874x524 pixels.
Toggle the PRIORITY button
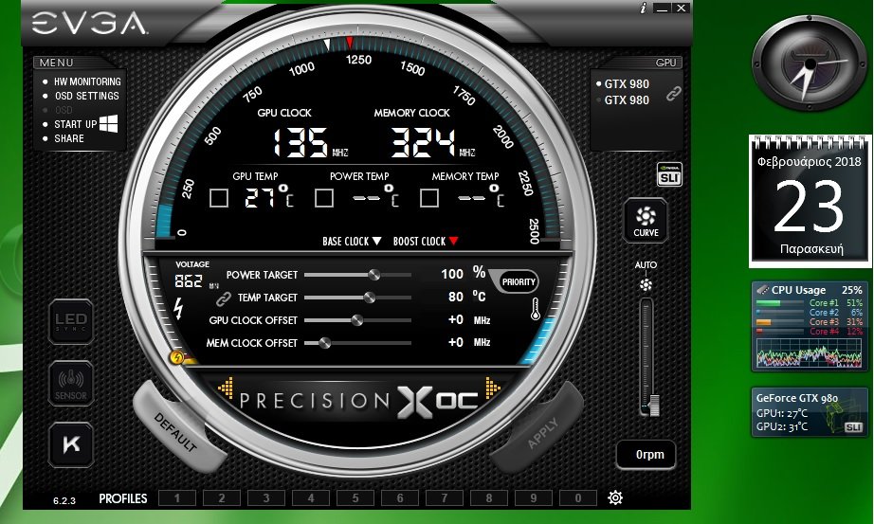pos(519,282)
